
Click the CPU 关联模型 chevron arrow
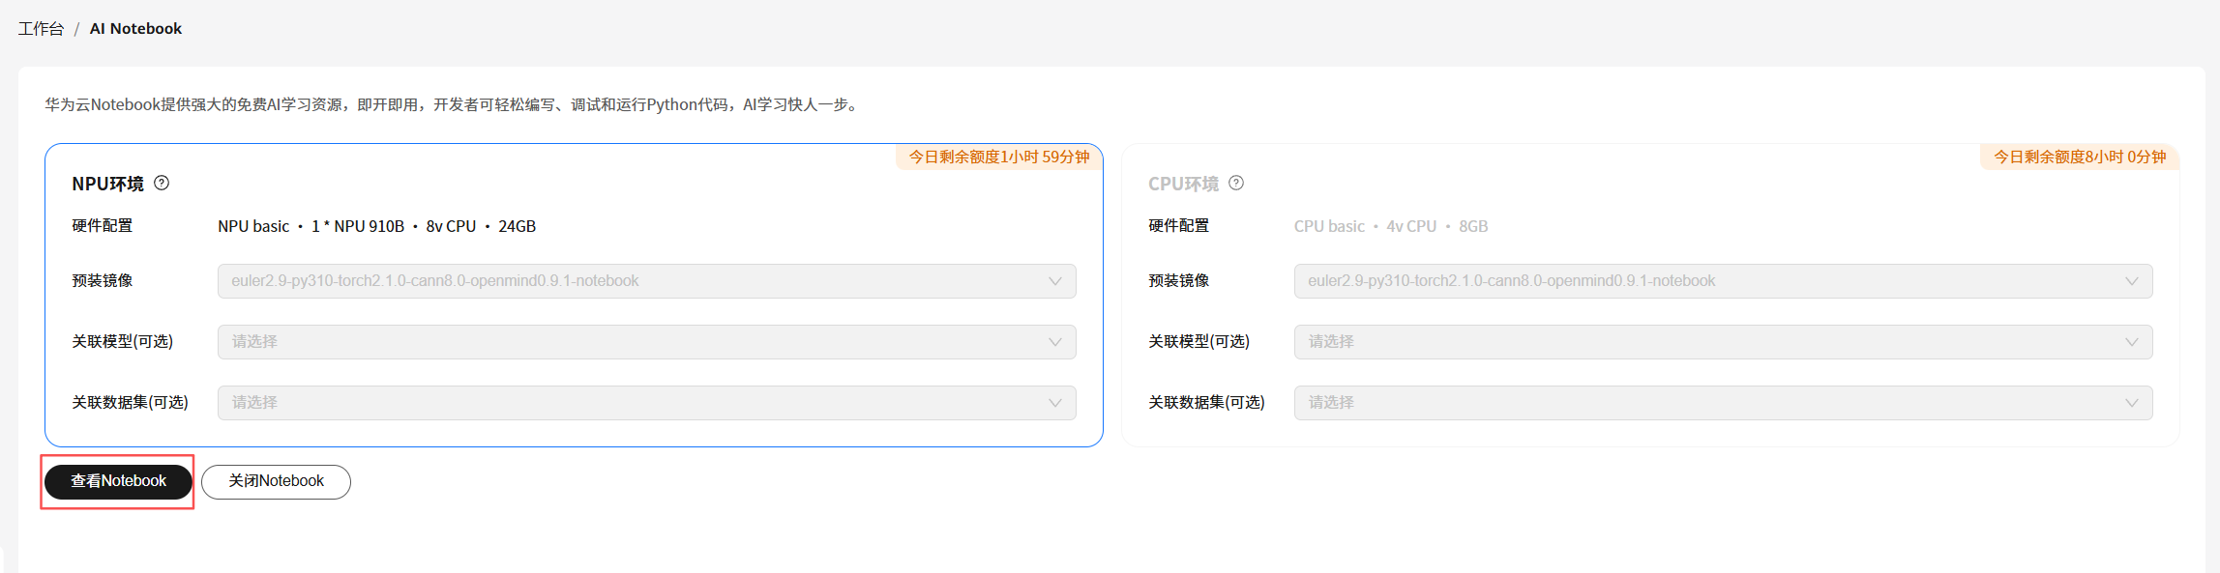coord(2131,342)
